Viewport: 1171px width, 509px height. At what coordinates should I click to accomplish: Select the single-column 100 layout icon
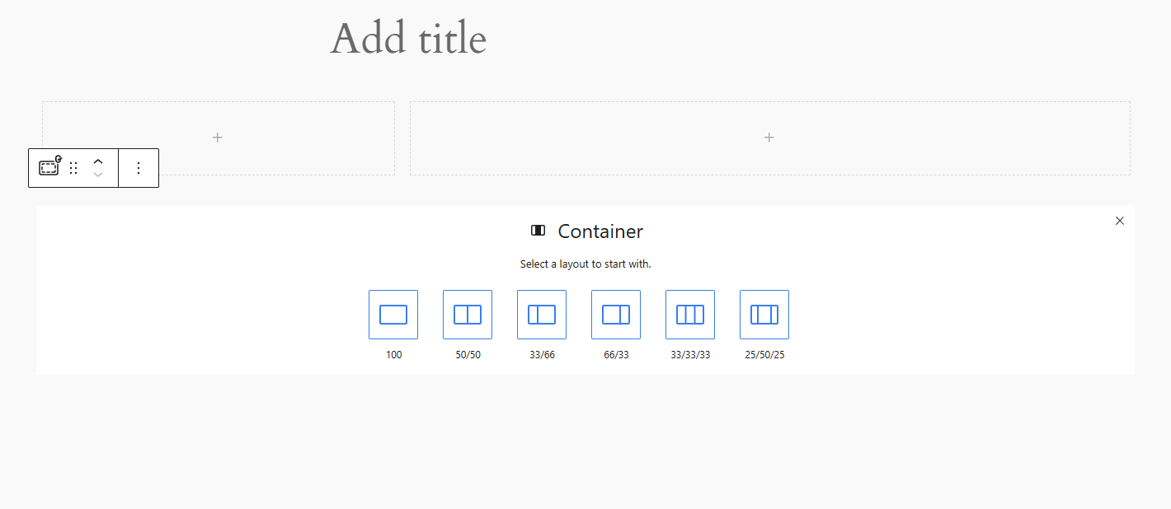click(393, 315)
